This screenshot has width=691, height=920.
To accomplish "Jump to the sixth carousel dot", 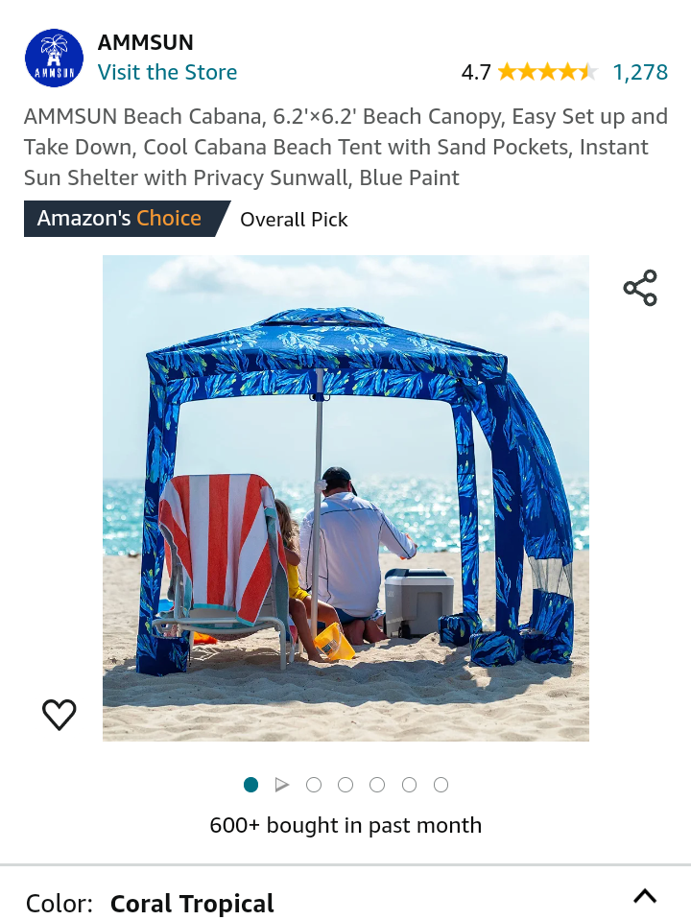I will (x=409, y=785).
